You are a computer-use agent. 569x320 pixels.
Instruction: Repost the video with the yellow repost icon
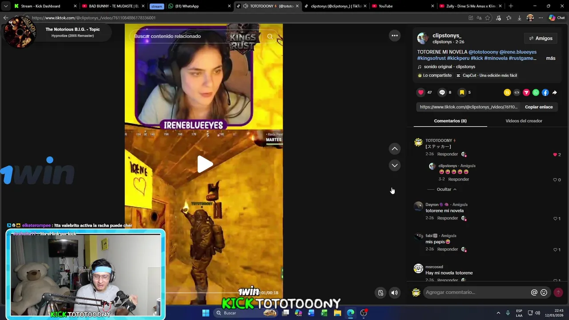click(x=507, y=92)
